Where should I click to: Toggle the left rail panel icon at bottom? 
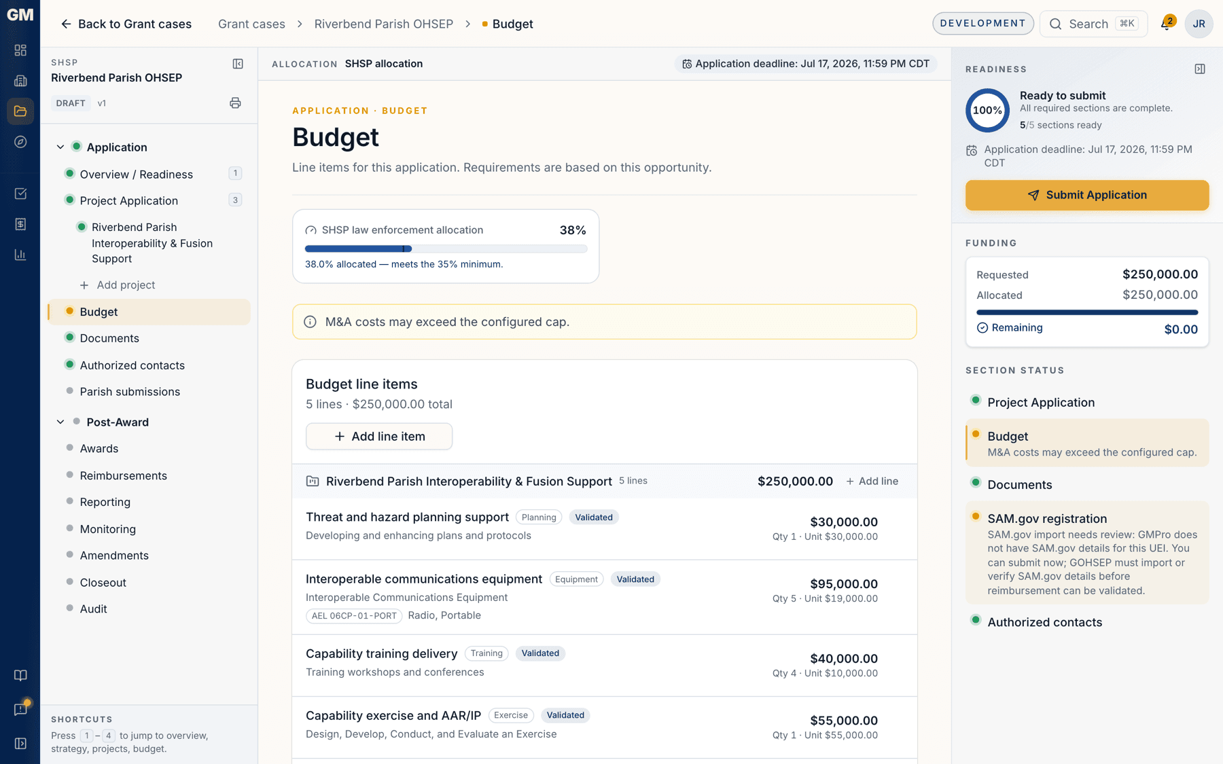click(x=20, y=744)
